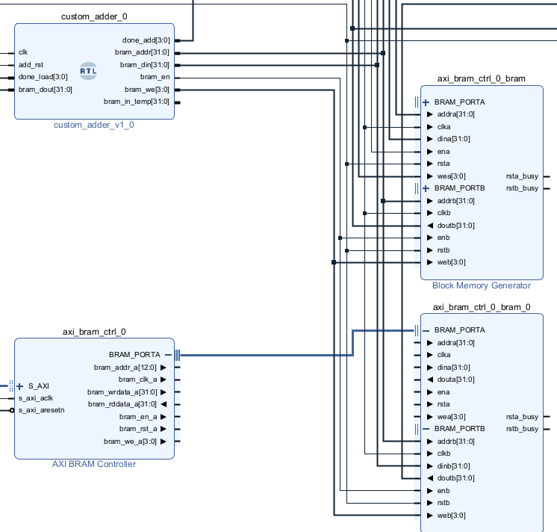The height and width of the screenshot is (532, 557).
Task: Select bram_addr[31:0] port on custom_adder_0
Action: pos(142,52)
